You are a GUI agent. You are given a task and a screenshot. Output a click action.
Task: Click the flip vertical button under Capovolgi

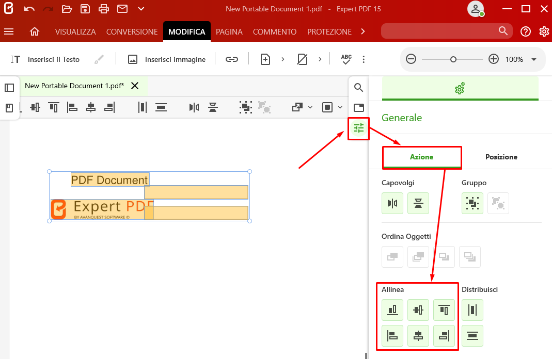click(418, 203)
